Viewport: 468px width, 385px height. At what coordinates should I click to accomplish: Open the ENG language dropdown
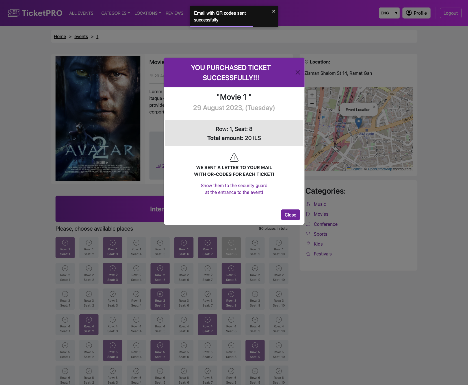(x=389, y=13)
